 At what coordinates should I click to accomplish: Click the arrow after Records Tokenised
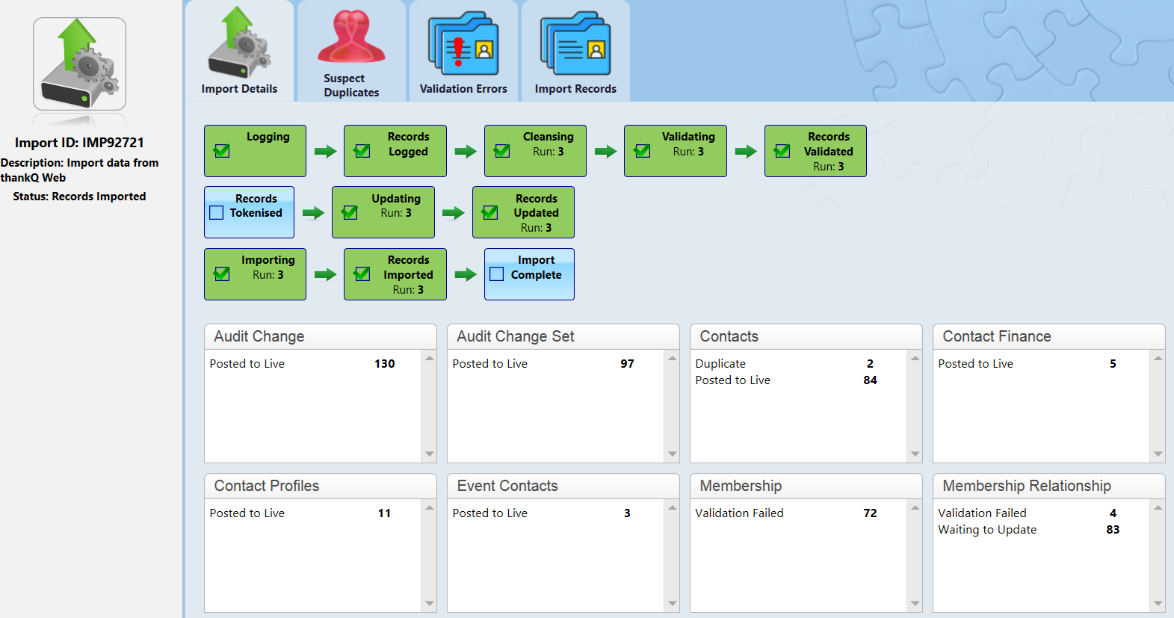tap(313, 213)
